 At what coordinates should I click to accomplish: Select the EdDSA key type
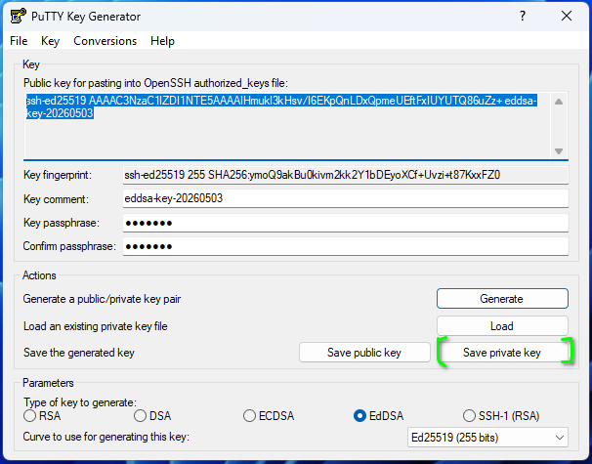point(379,416)
